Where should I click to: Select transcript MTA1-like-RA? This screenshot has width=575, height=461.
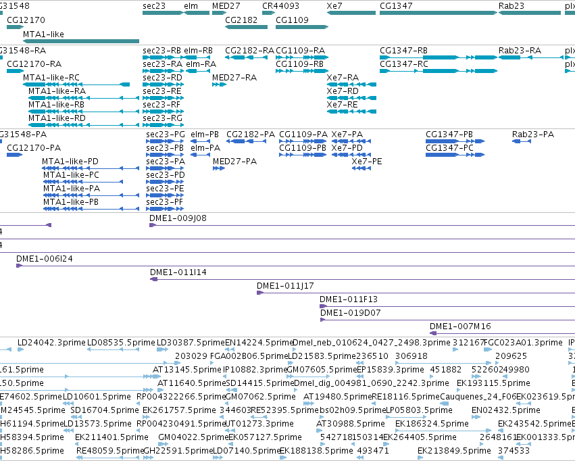pos(84,98)
